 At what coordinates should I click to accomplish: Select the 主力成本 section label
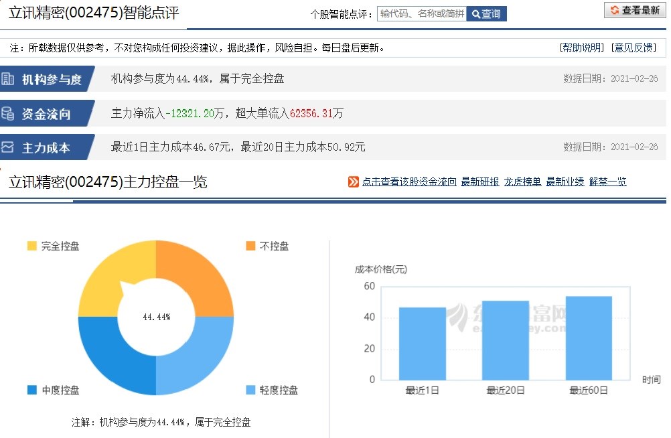tap(46, 148)
